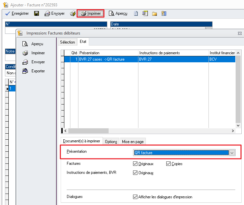244x205 pixels.
Task: Toggle Factures Originaux checkbox
Action: pyautogui.click(x=135, y=163)
